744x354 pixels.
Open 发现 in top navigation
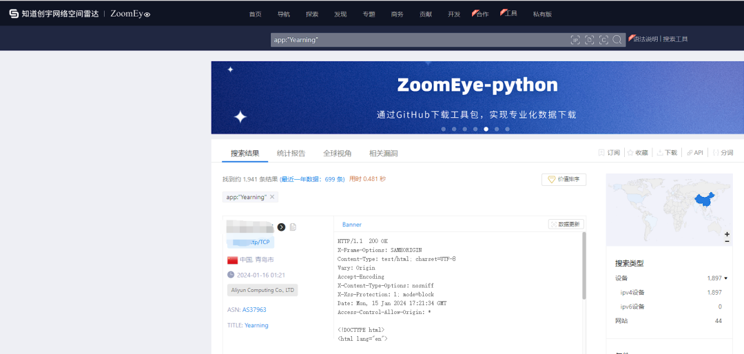click(x=340, y=14)
